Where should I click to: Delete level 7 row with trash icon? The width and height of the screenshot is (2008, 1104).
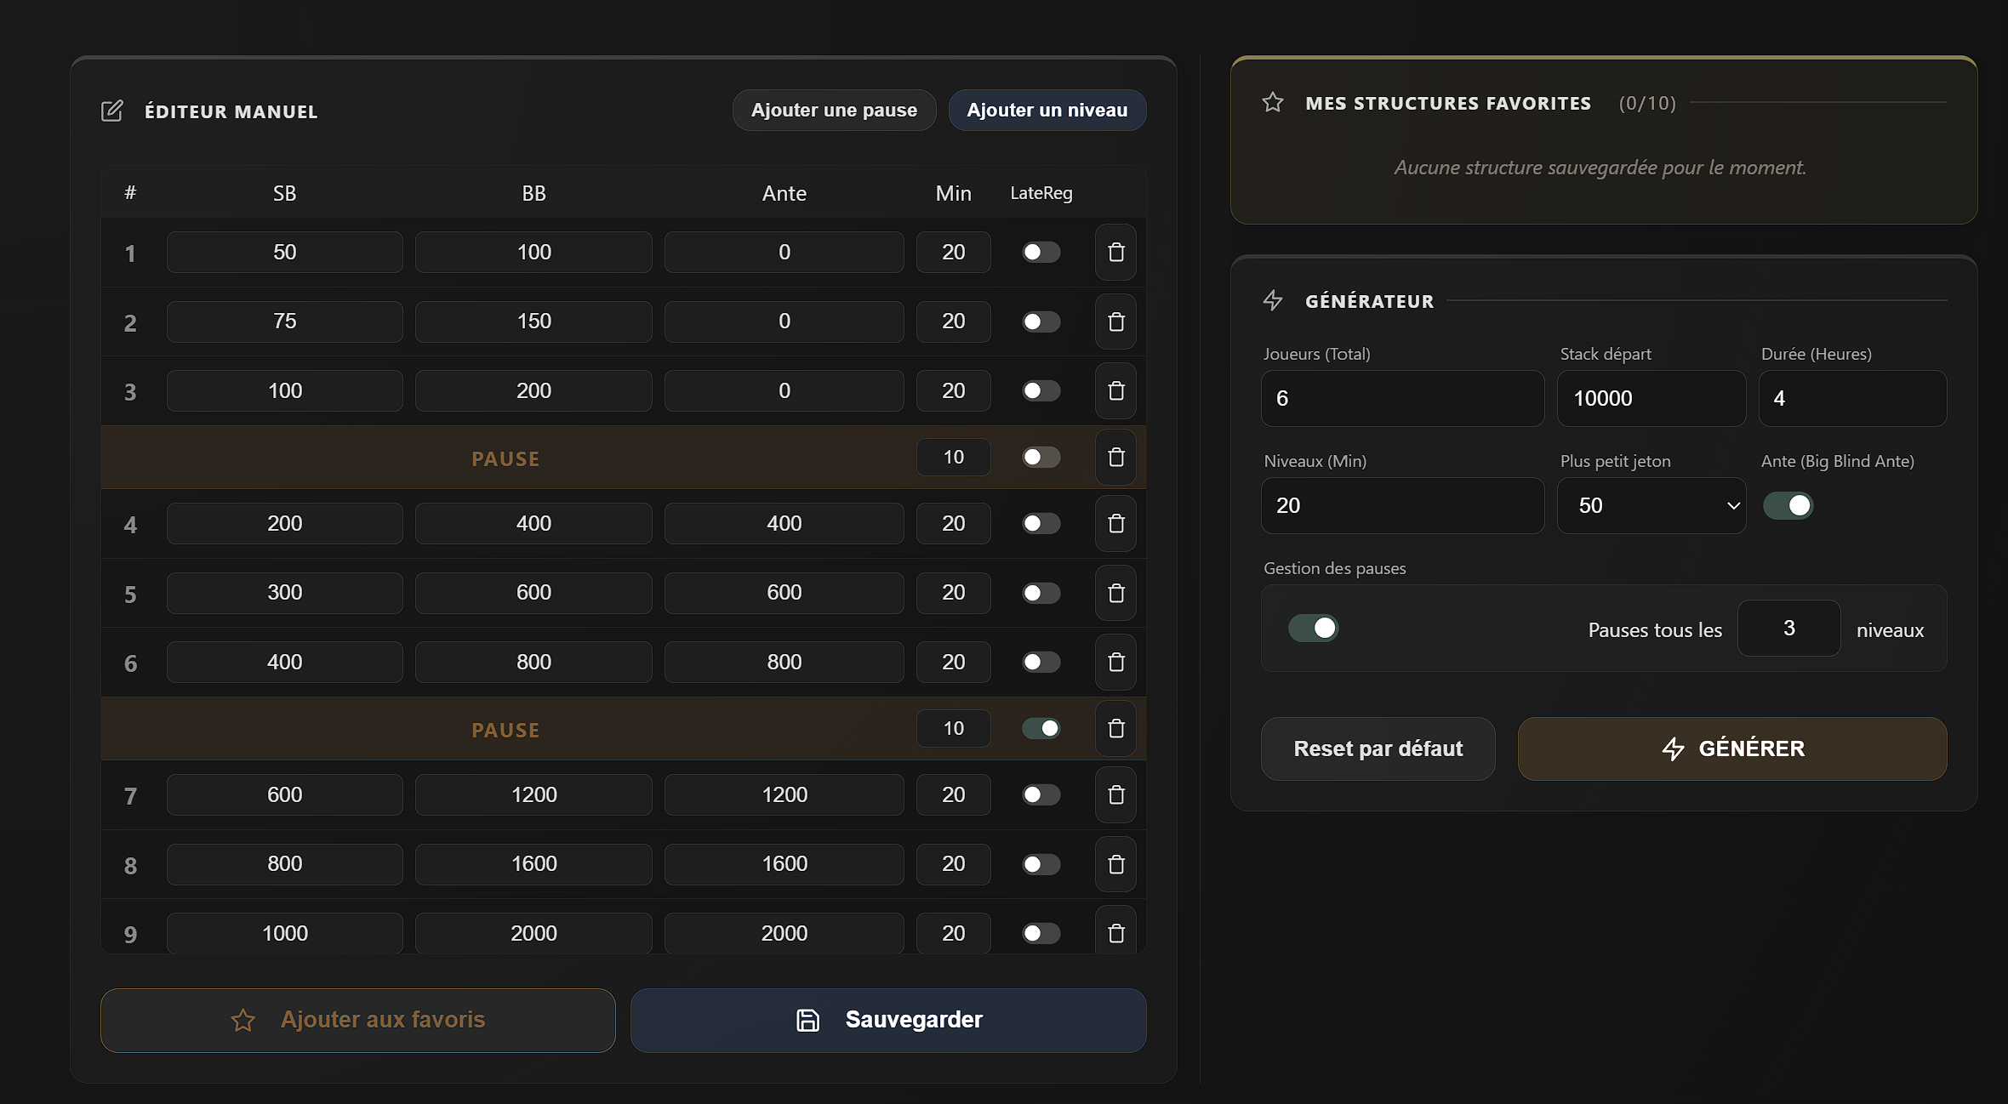coord(1115,795)
